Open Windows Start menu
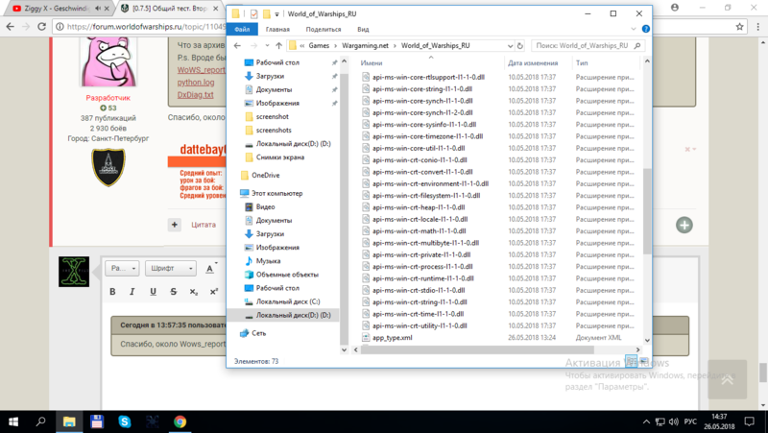 [13, 421]
